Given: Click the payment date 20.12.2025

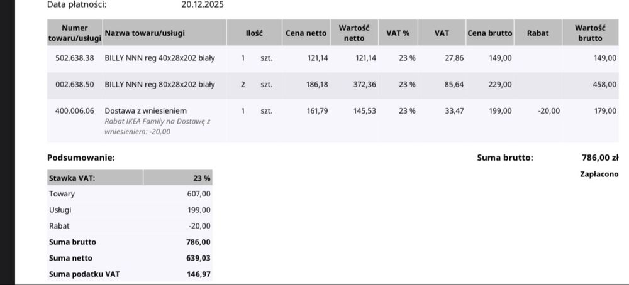Looking at the screenshot, I should tap(203, 4).
